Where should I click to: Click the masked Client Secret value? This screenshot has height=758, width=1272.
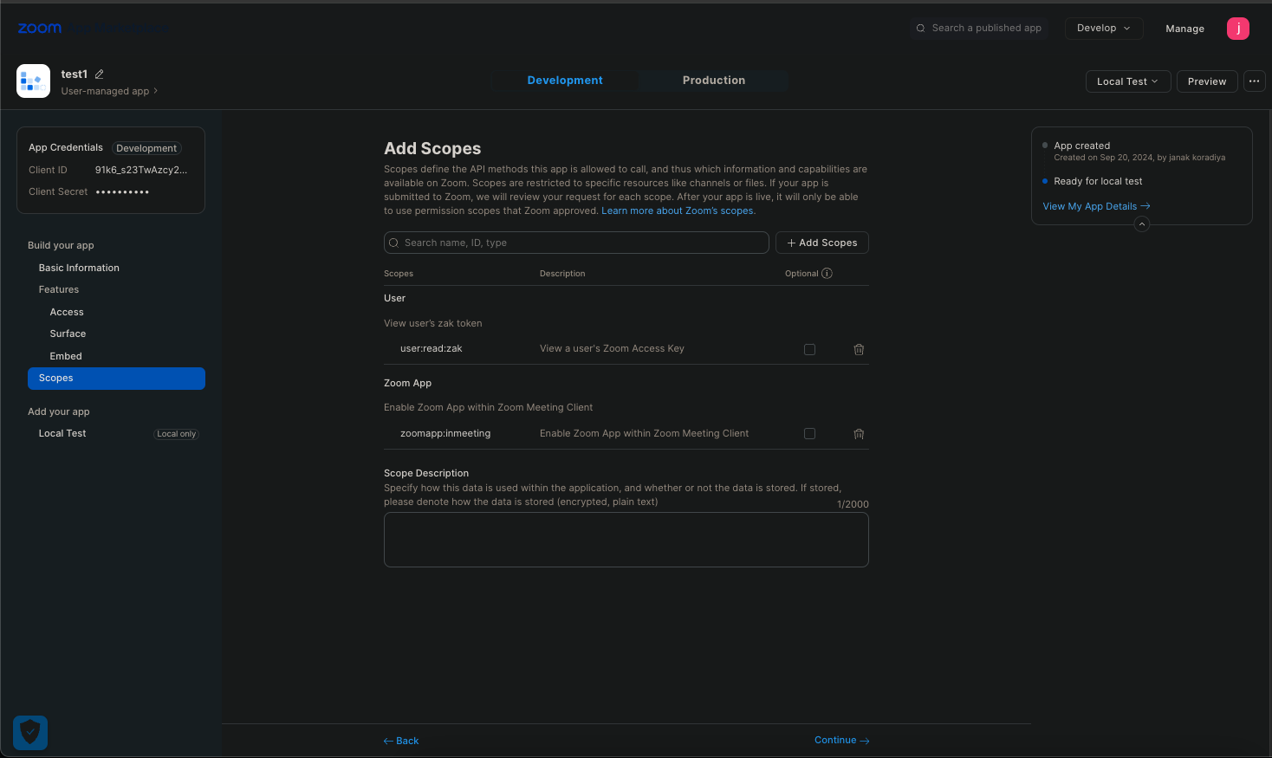(x=122, y=192)
